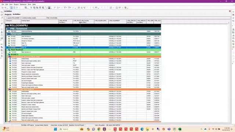This screenshot has width=235, height=132.
Task: Select the Finish TA activity row
Action: tap(83, 45)
